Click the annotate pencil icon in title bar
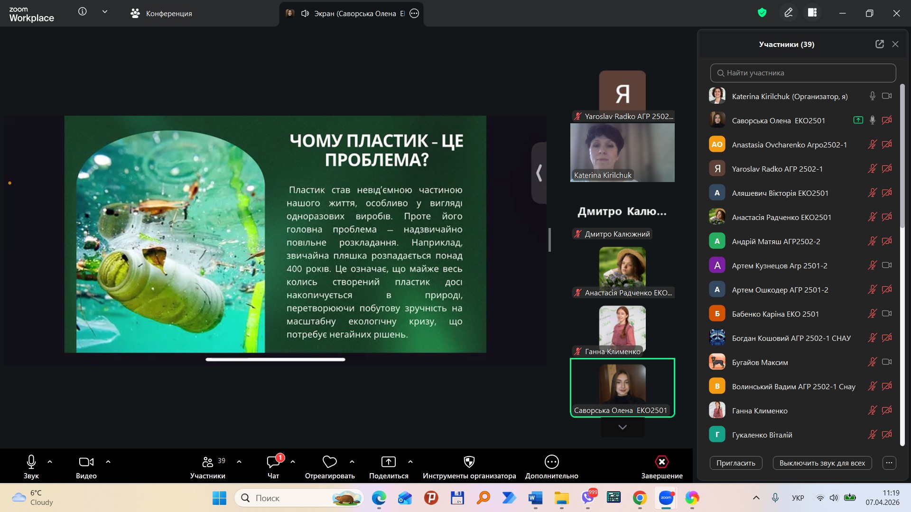 point(789,13)
